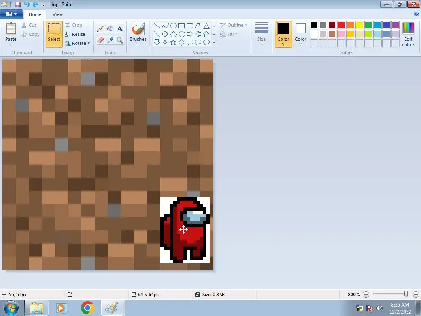Move the zoom level slider handle
The height and width of the screenshot is (316, 421).
[x=406, y=294]
